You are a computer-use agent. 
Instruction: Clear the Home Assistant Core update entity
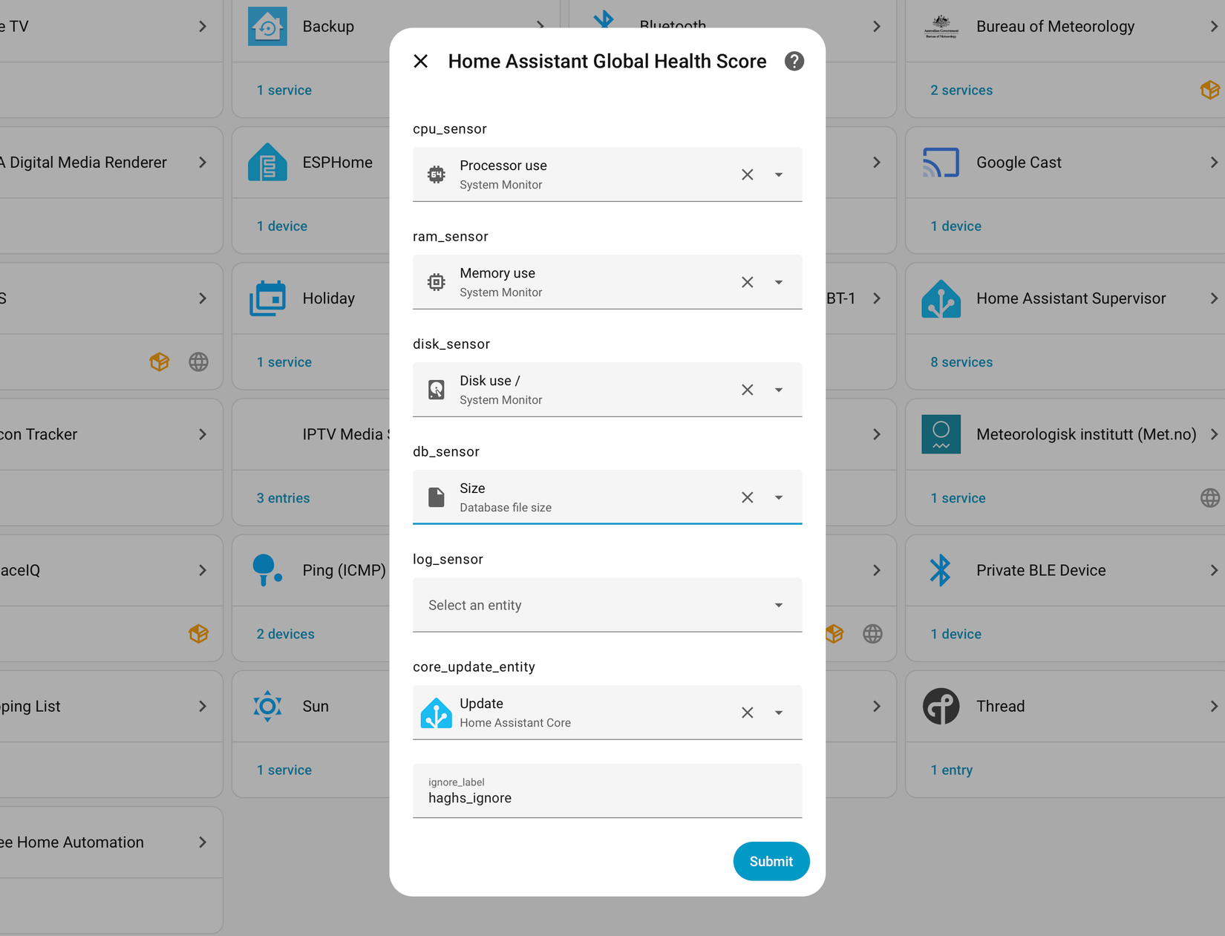click(x=747, y=713)
